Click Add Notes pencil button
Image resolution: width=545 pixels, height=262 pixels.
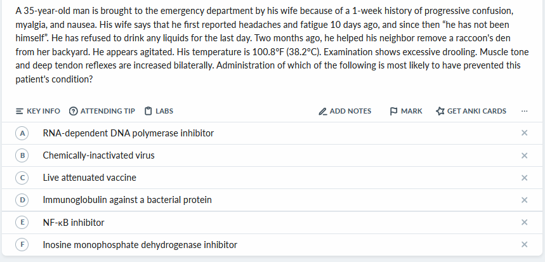click(345, 111)
